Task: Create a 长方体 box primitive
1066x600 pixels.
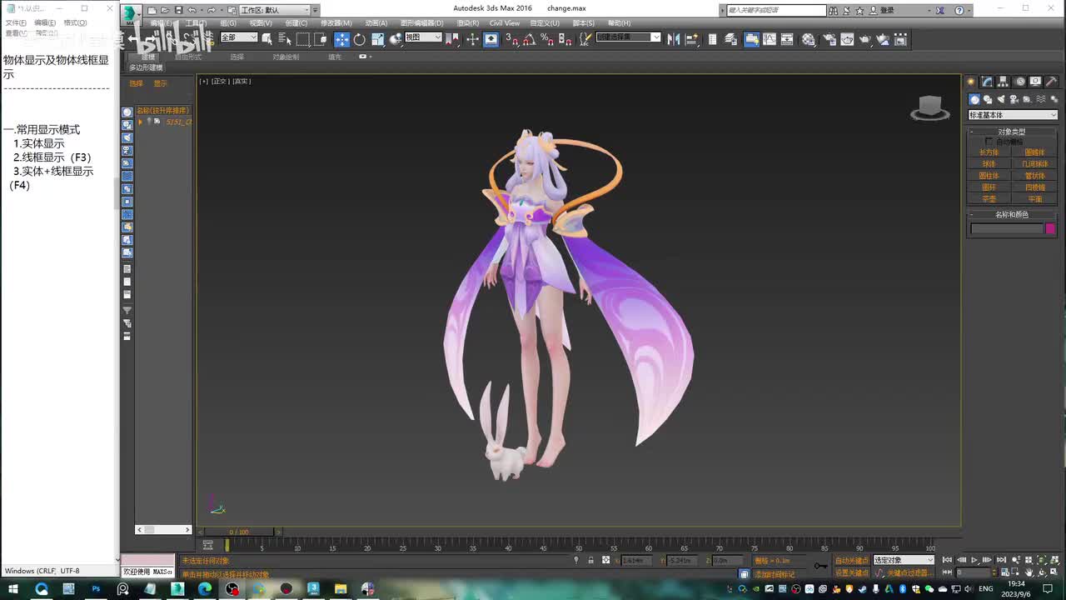Action: [x=989, y=152]
